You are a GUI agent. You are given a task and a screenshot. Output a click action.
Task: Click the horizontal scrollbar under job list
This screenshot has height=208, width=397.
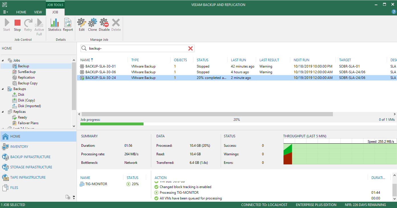[x=206, y=114]
